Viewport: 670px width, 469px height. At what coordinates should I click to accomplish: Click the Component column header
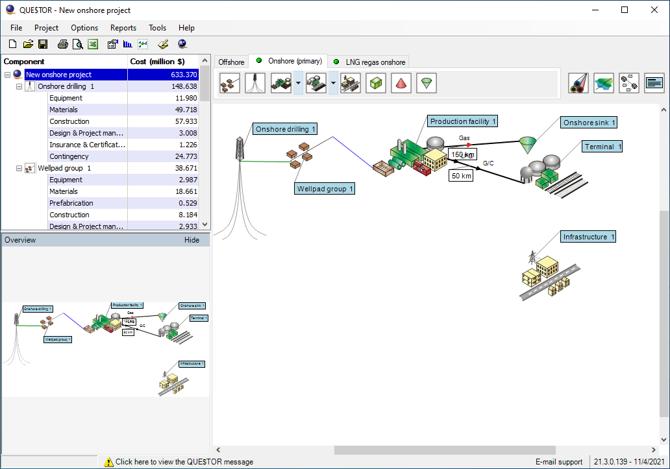click(64, 62)
